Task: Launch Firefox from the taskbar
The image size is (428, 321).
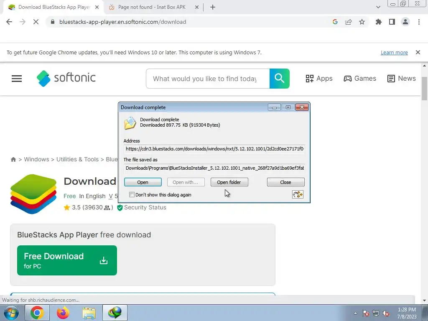Action: 63,313
